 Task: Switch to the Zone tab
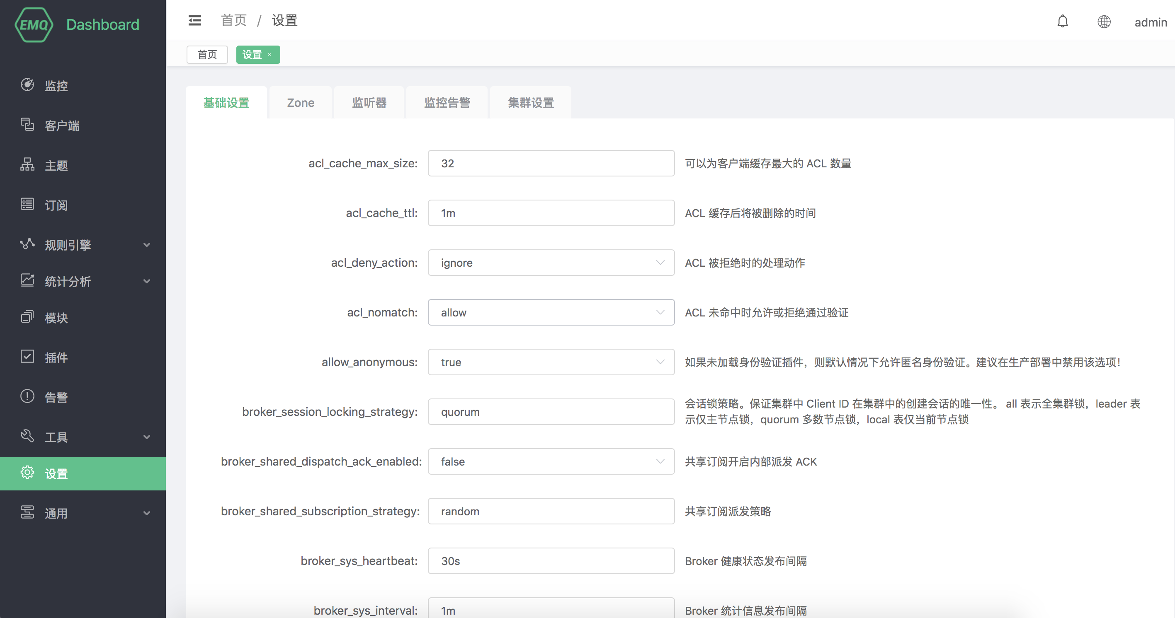pyautogui.click(x=300, y=103)
